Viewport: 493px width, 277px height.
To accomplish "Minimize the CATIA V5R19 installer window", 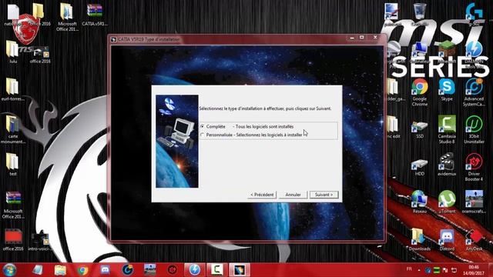I will (352, 38).
